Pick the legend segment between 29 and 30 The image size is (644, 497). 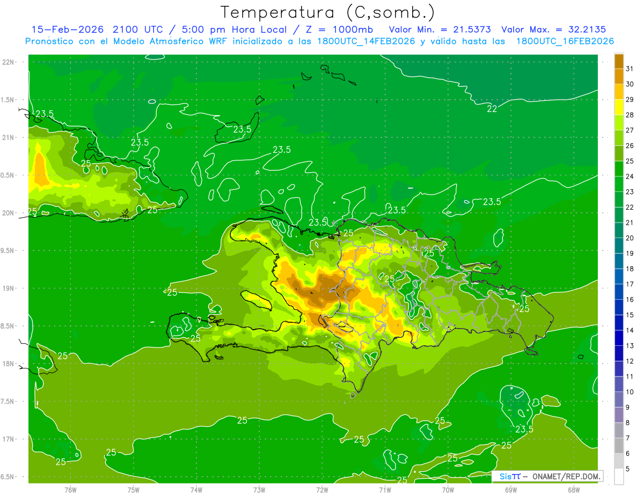pyautogui.click(x=619, y=92)
